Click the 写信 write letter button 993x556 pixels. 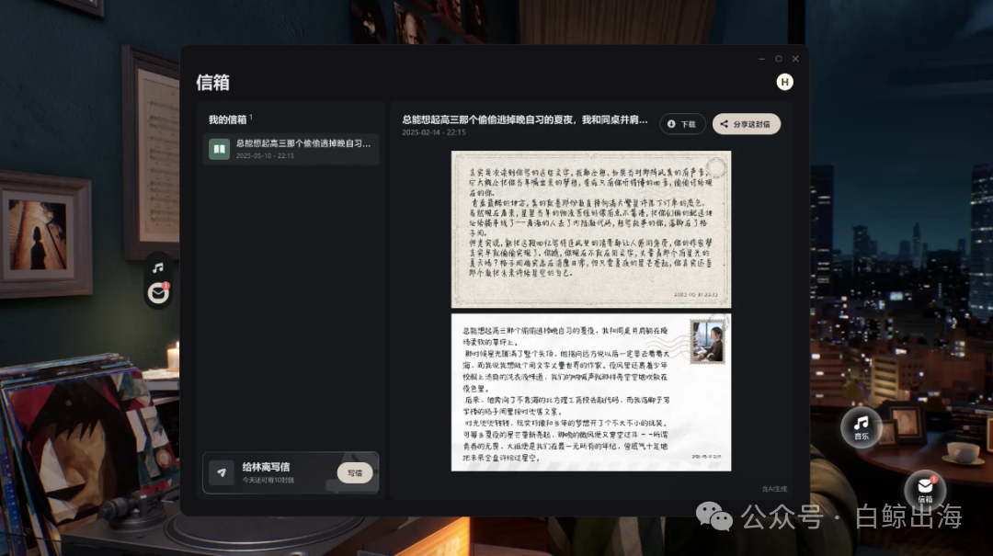tap(355, 473)
